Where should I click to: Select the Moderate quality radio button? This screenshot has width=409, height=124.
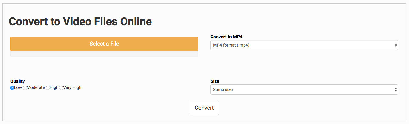(25, 88)
